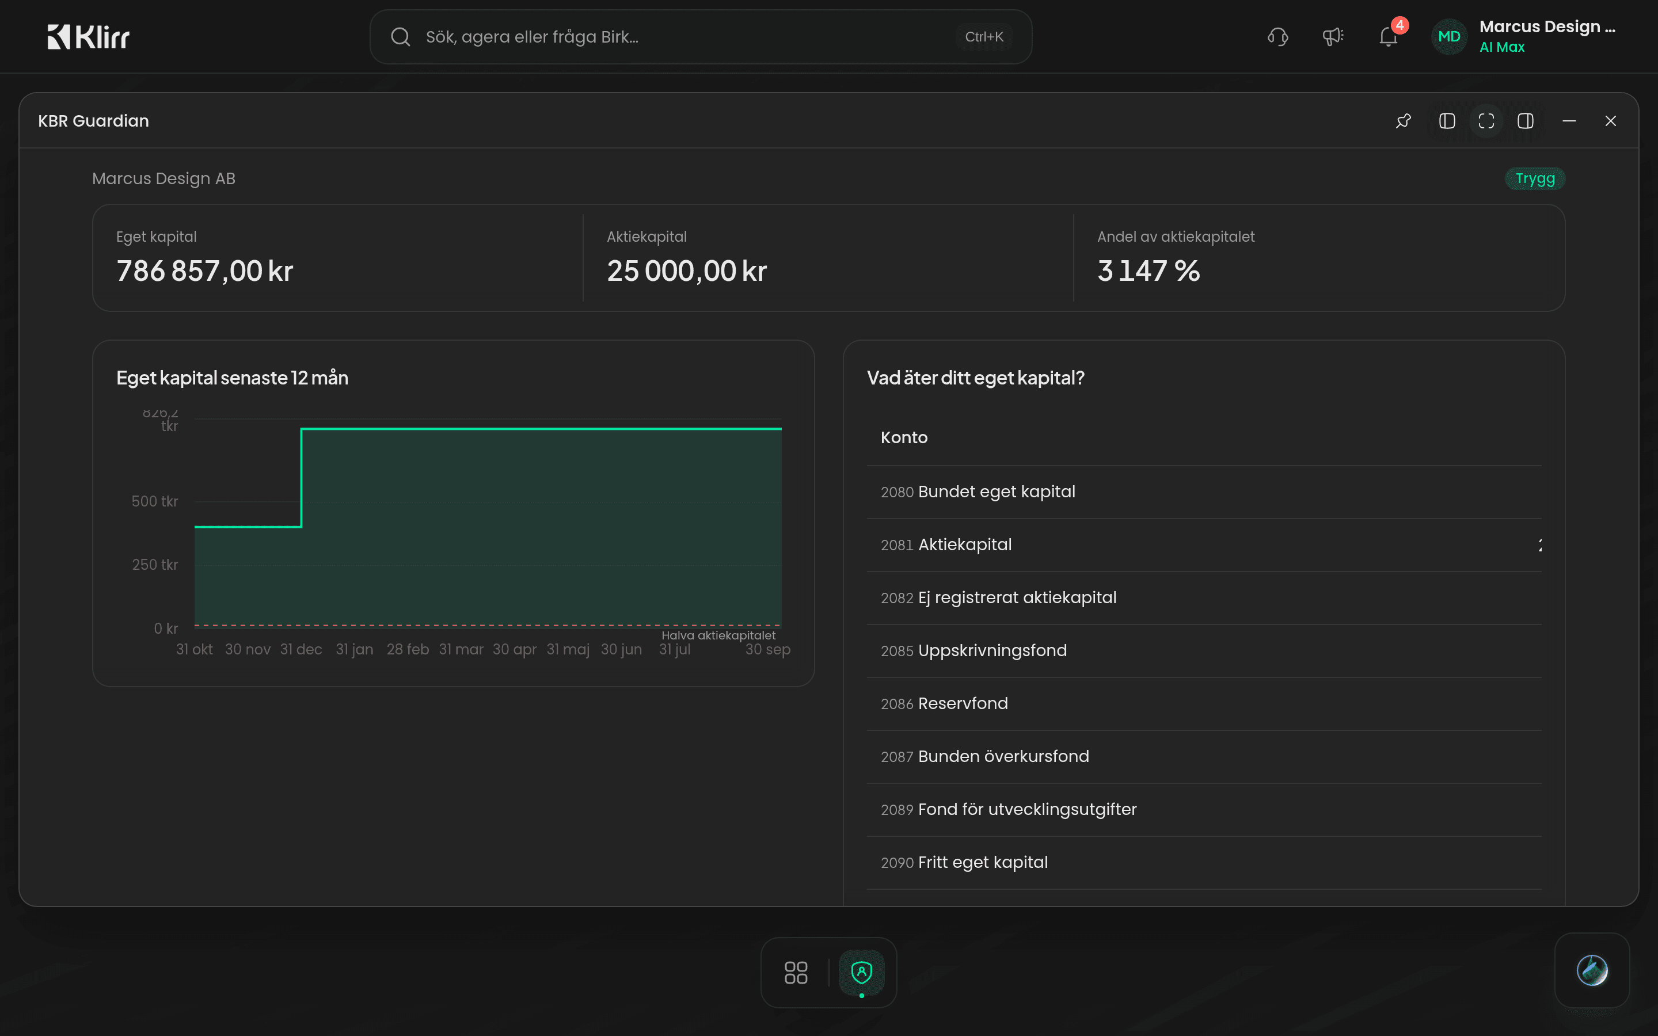Open the Birk assistant orb
The image size is (1658, 1036).
tap(1592, 970)
